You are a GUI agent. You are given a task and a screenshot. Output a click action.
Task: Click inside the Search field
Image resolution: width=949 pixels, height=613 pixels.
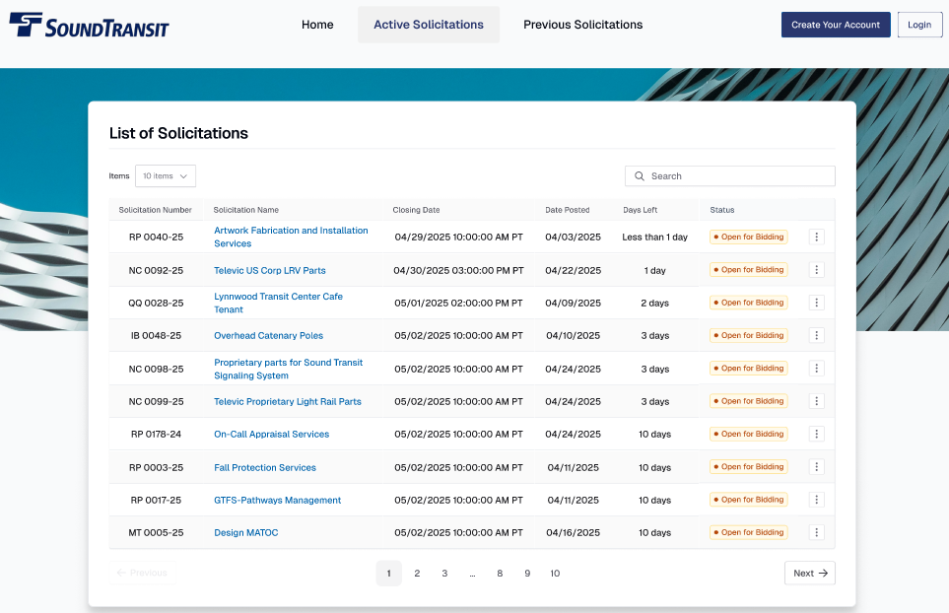729,175
